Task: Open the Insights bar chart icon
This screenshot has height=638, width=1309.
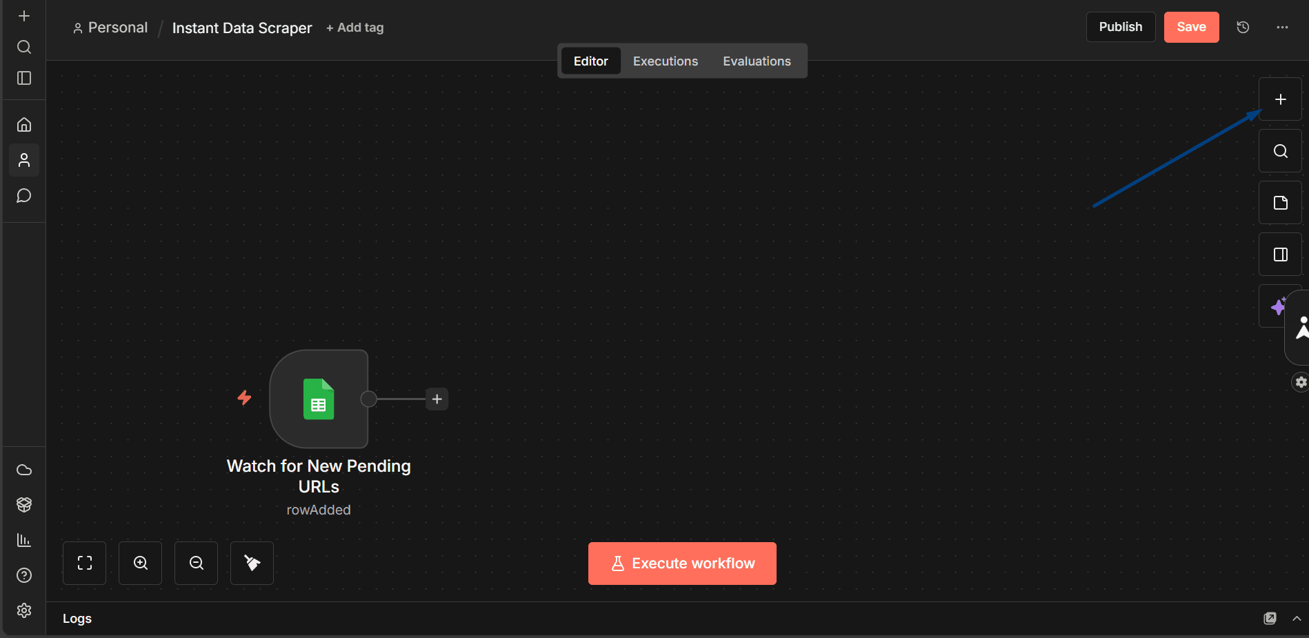Action: pyautogui.click(x=24, y=540)
